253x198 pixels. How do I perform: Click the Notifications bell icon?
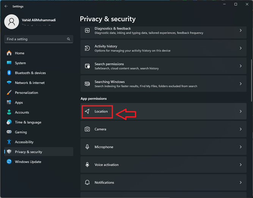[87, 182]
